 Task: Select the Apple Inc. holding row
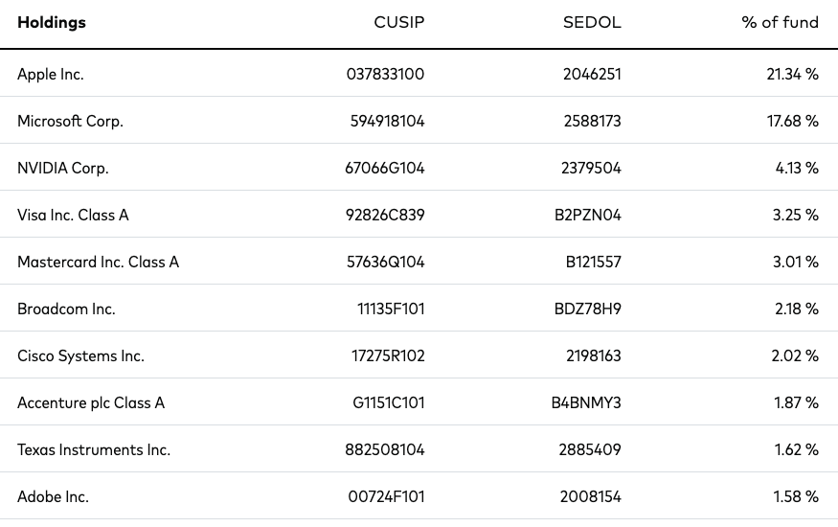click(419, 73)
